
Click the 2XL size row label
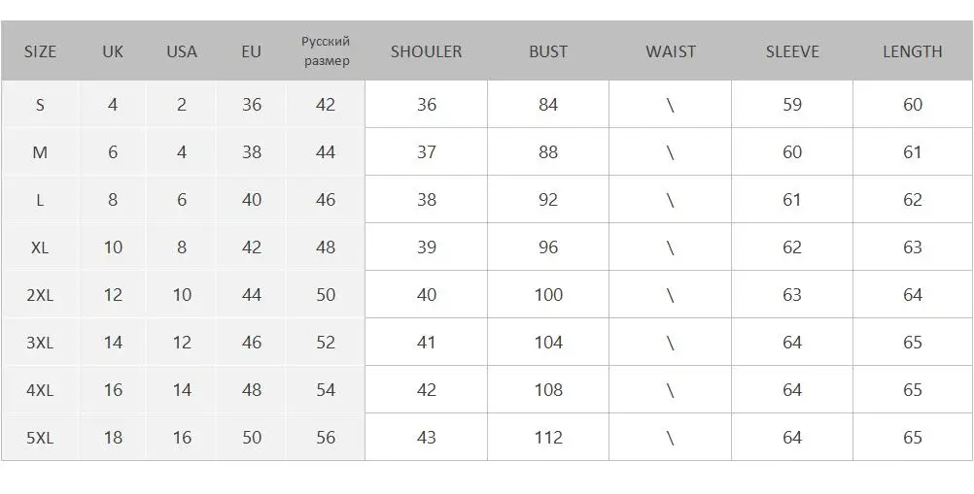pyautogui.click(x=40, y=295)
